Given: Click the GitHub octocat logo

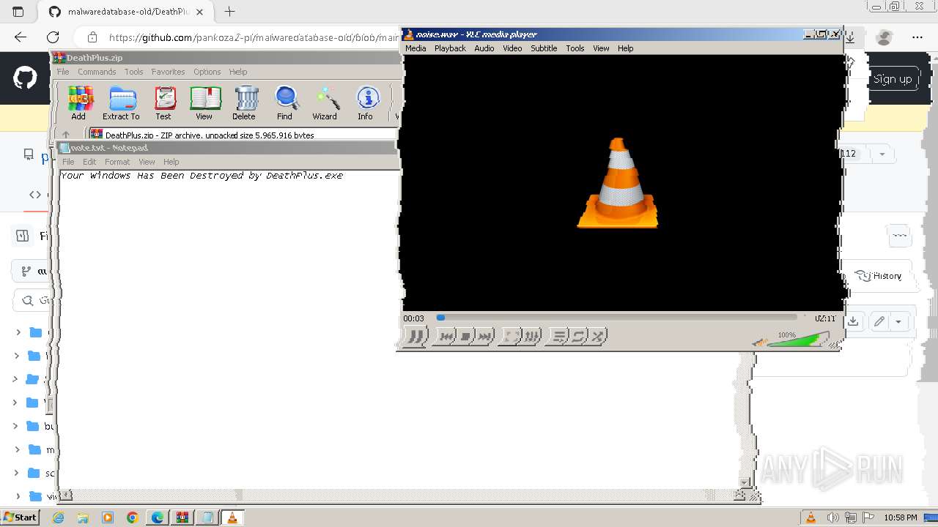Looking at the screenshot, I should (x=26, y=78).
